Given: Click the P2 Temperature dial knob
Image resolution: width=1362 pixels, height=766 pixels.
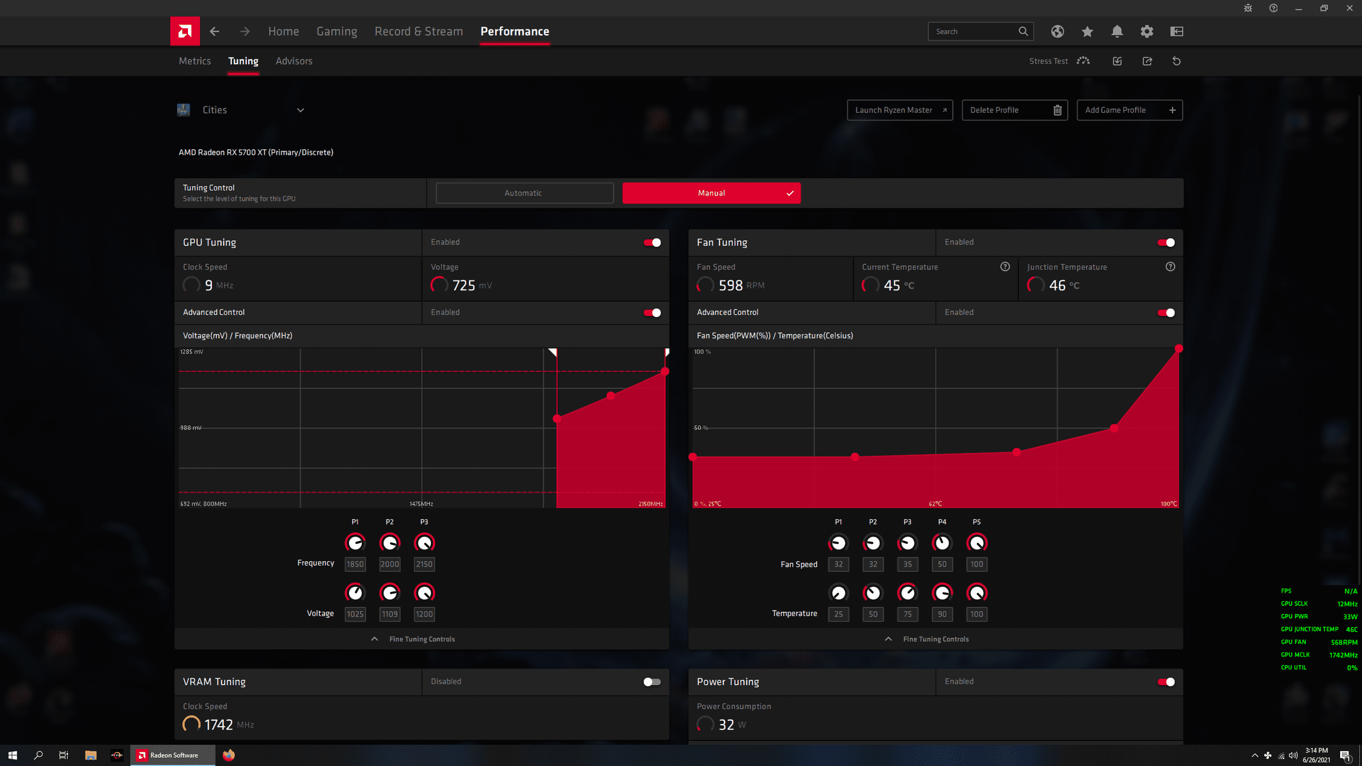Looking at the screenshot, I should (x=873, y=593).
